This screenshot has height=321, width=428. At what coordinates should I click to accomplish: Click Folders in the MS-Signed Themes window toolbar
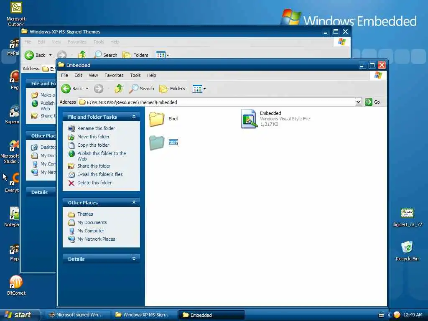click(x=135, y=55)
